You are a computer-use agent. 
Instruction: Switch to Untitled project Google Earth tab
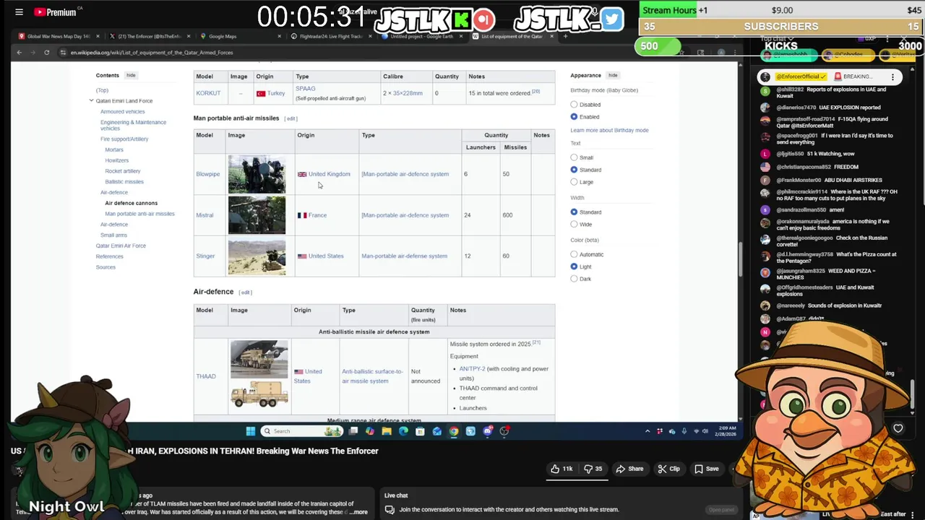click(x=422, y=36)
